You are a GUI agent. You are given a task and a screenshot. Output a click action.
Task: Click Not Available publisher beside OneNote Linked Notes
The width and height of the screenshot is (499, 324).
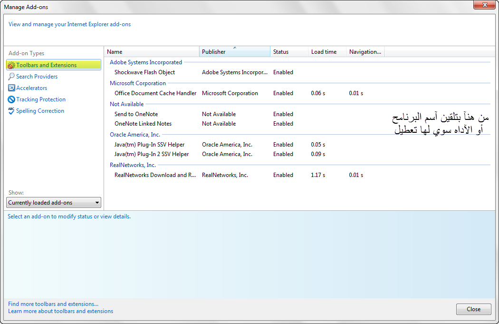point(219,124)
